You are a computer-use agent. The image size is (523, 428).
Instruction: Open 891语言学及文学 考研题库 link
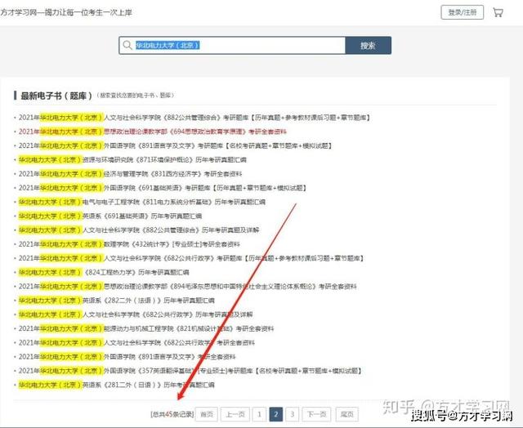point(175,145)
